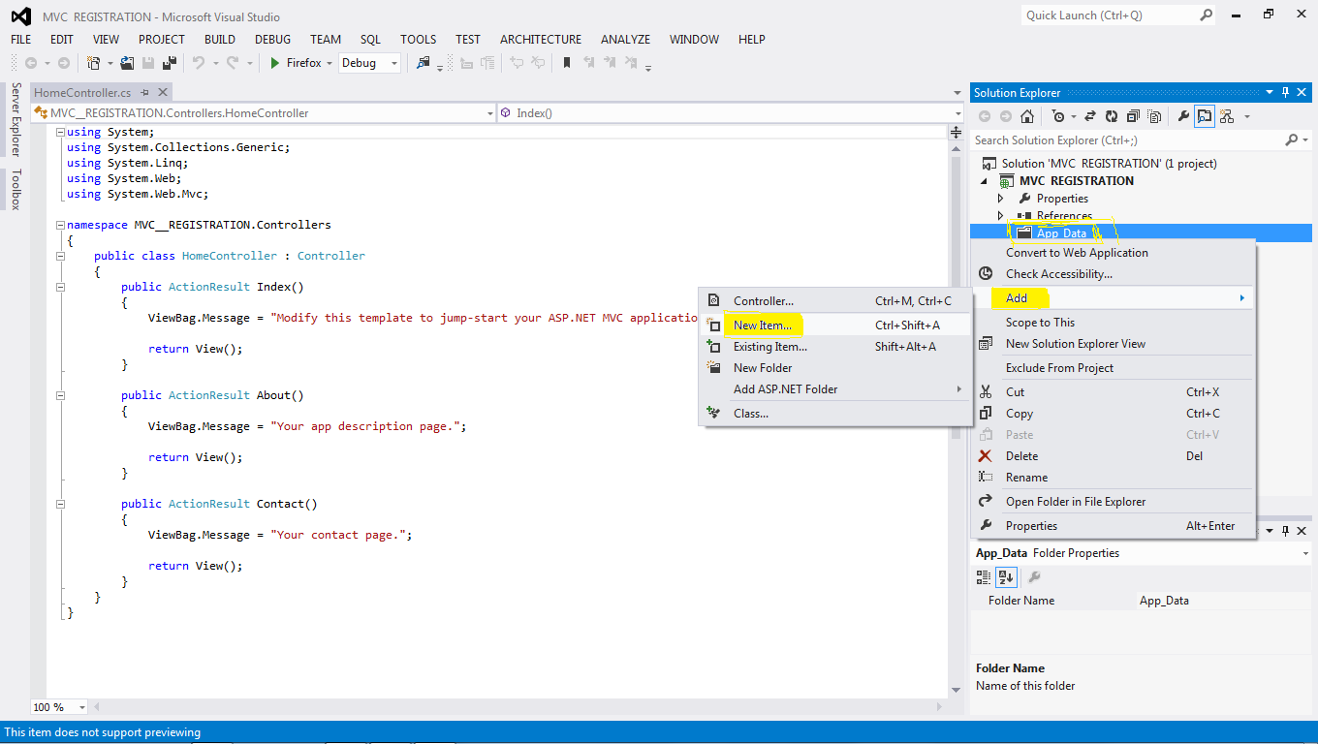Choose Existing Item... from the Add submenu
Screen dimensions: 1318x744
[834, 347]
